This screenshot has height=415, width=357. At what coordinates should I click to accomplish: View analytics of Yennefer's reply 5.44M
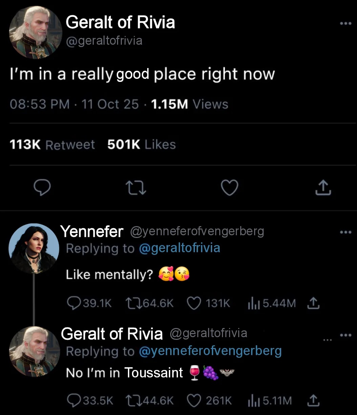(x=252, y=303)
